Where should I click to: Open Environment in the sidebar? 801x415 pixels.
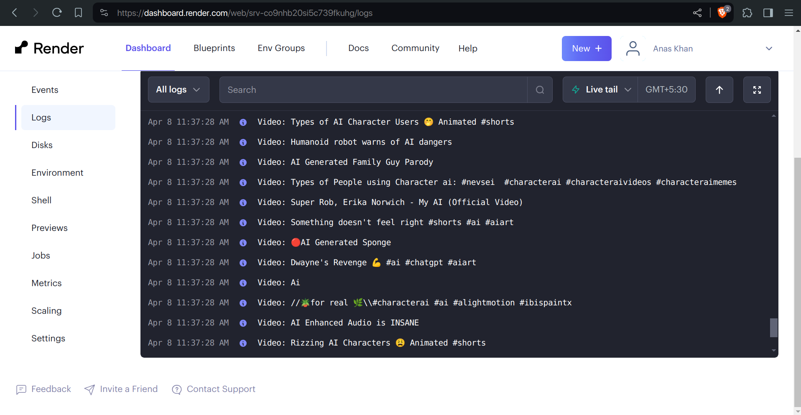pyautogui.click(x=57, y=173)
